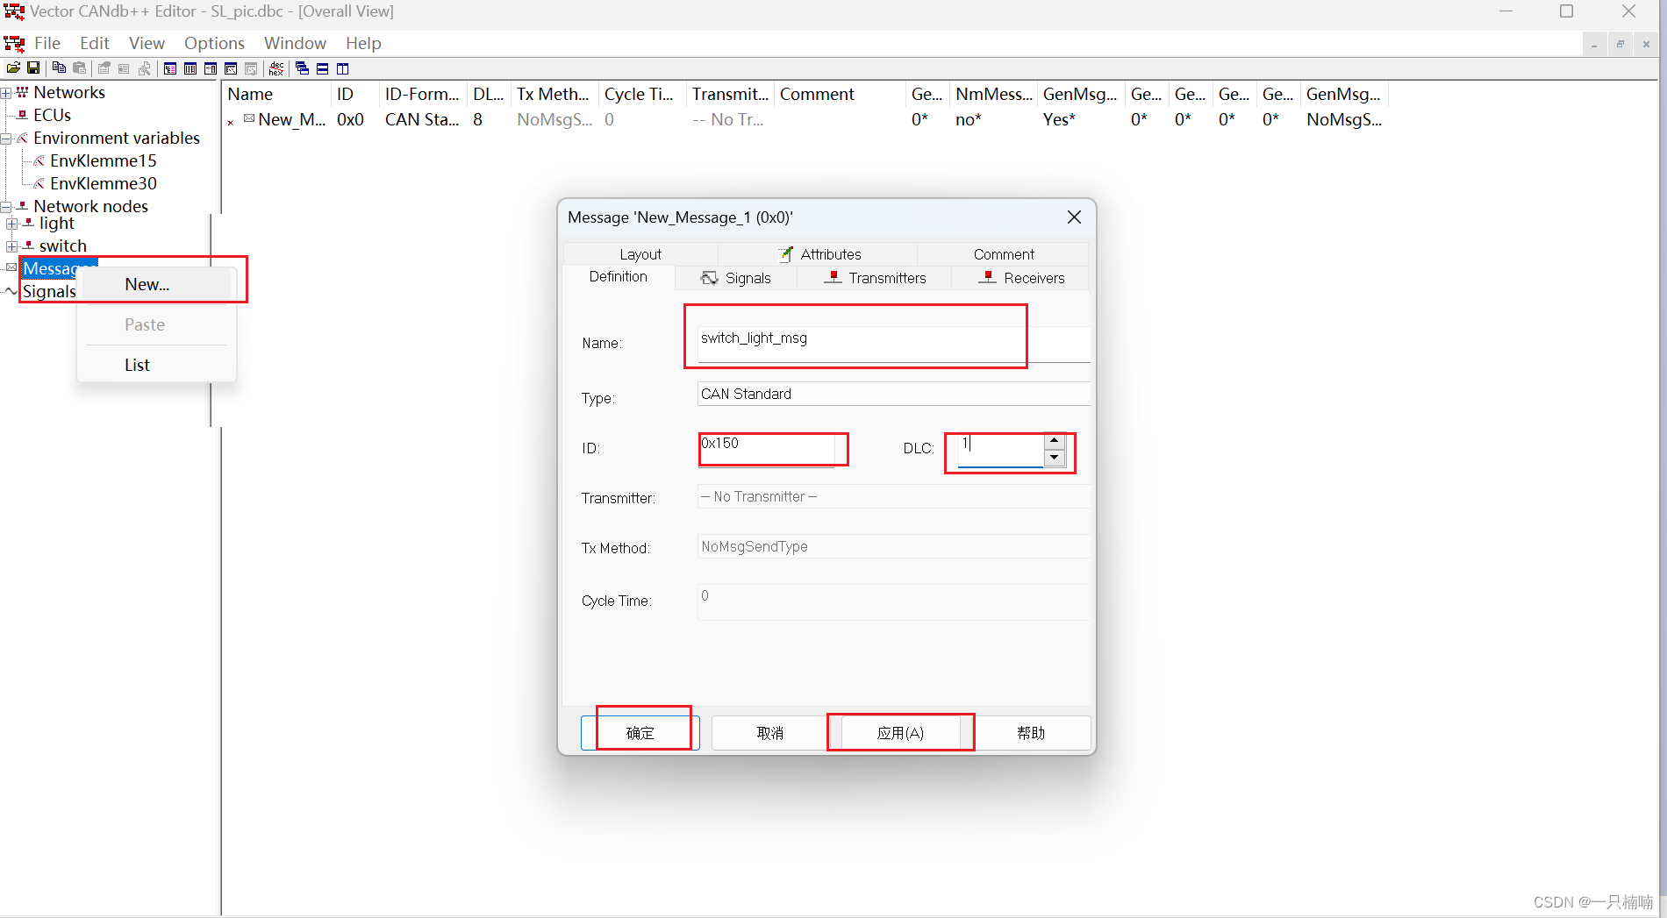Choose New... from the context menu

click(156, 284)
